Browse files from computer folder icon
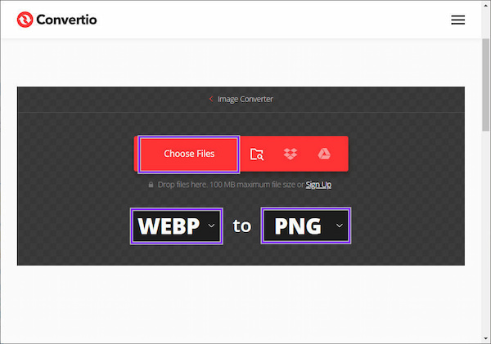The width and height of the screenshot is (491, 344). [x=257, y=154]
